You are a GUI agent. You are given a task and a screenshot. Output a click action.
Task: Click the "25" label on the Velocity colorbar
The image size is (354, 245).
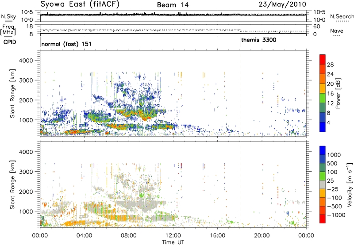[330, 180]
